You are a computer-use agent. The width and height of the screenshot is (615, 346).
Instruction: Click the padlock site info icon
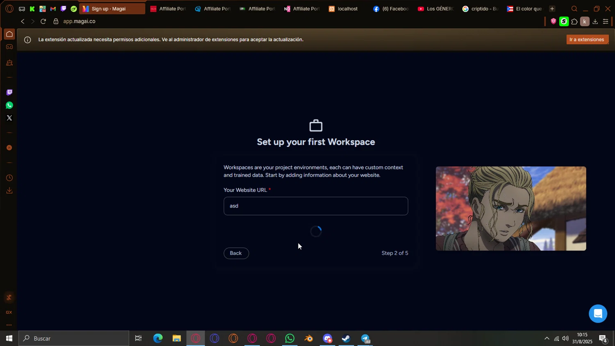56,21
